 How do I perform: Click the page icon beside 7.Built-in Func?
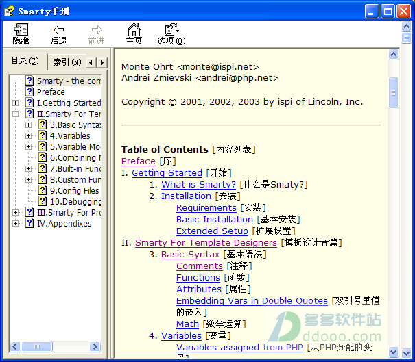(x=43, y=168)
